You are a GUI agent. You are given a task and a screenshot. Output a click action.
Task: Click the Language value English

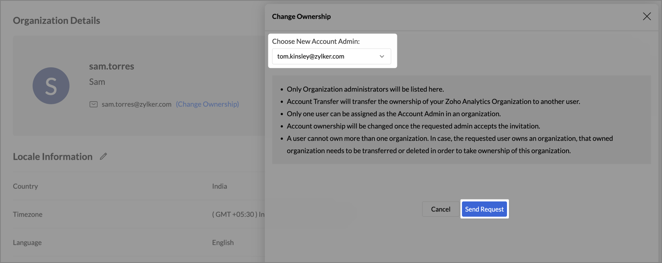point(222,242)
